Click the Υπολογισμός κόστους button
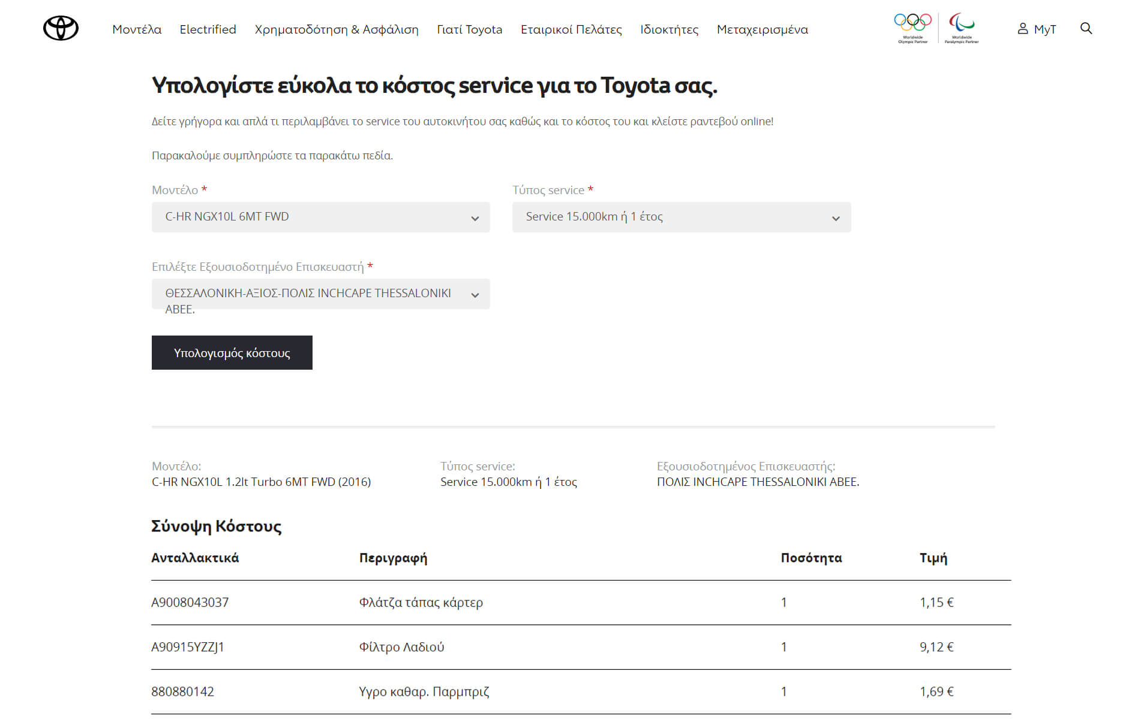 [x=232, y=353]
